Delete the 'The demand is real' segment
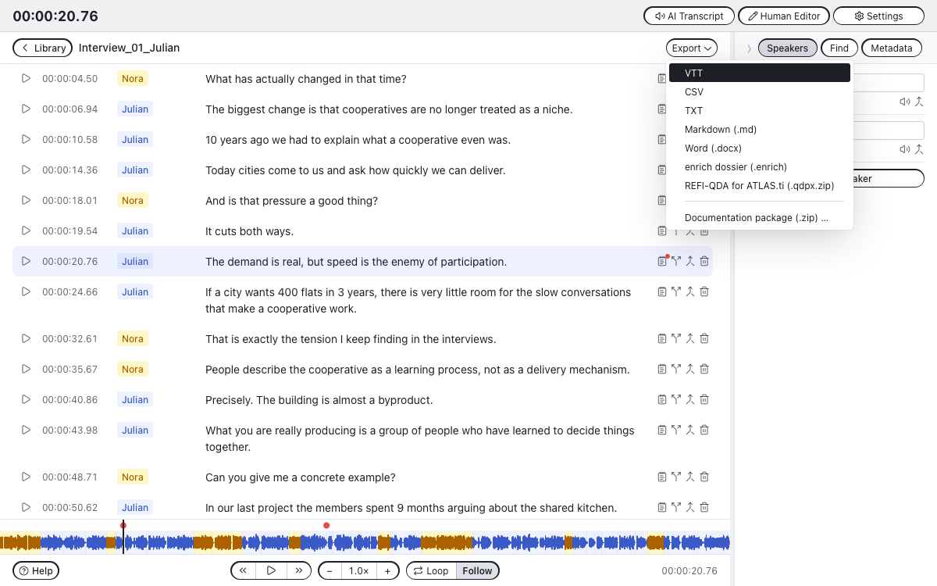Viewport: 937px width, 586px height. pyautogui.click(x=704, y=261)
